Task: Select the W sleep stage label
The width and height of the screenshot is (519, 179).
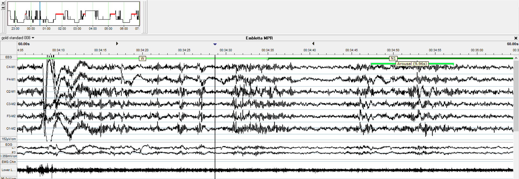Action: tap(142, 58)
